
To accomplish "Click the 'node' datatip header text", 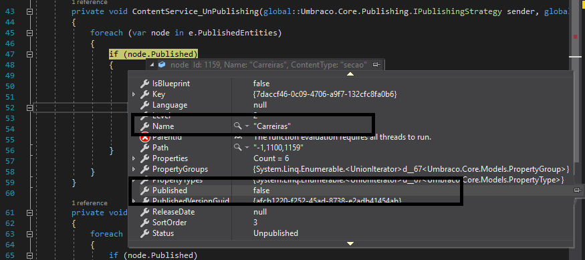I will click(x=179, y=65).
